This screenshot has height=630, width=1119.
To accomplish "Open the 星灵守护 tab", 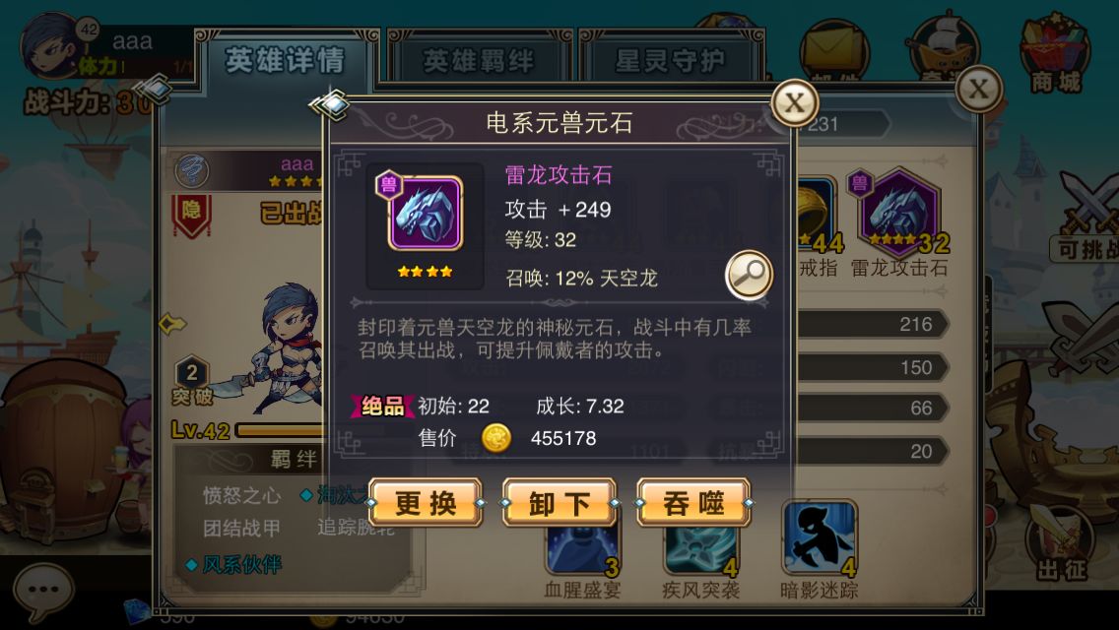I will [670, 61].
